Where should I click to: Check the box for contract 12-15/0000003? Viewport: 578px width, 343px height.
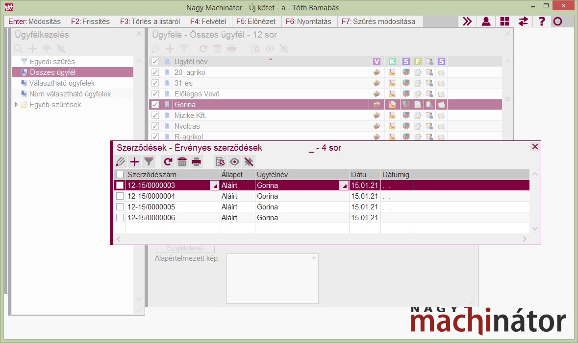point(120,185)
